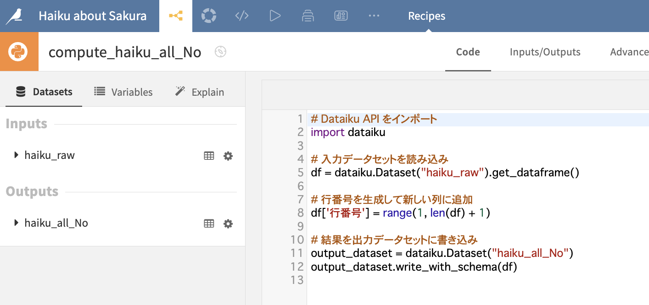This screenshot has height=305, width=649.
Task: Click the get_dataframe() code line
Action: click(x=445, y=173)
